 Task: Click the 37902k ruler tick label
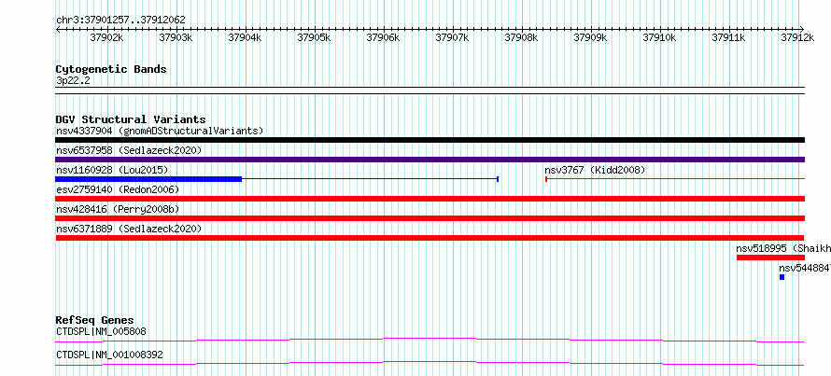point(107,37)
